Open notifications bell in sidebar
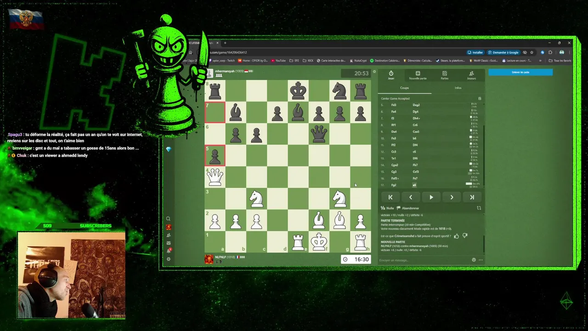Screen dimensions: 588x331 coord(169,251)
